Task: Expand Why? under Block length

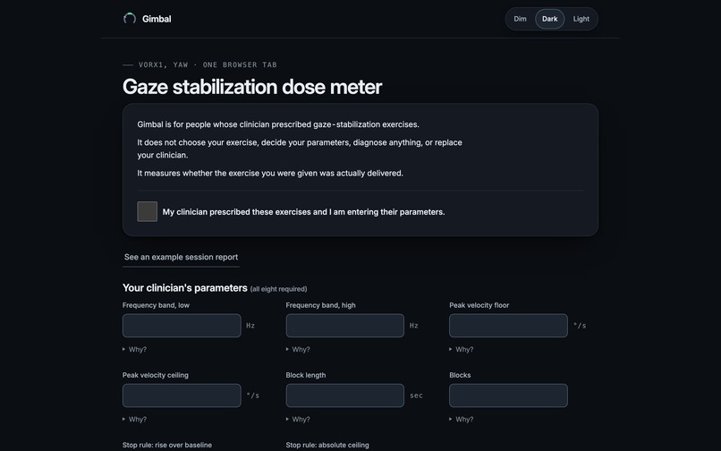Action: [298, 420]
